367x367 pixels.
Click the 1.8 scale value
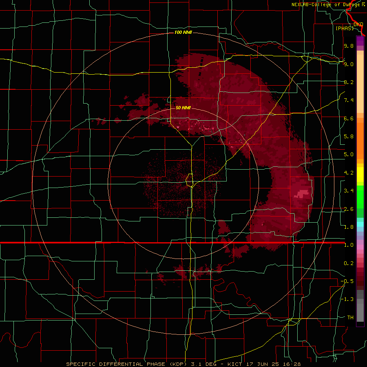(x=349, y=227)
